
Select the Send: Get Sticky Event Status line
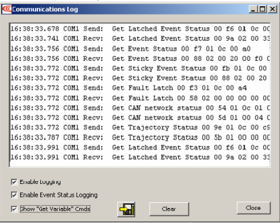click(x=140, y=68)
